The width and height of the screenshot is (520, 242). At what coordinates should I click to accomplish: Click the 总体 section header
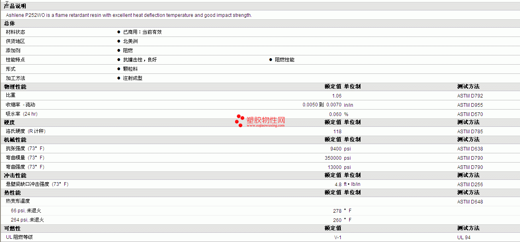(10, 23)
